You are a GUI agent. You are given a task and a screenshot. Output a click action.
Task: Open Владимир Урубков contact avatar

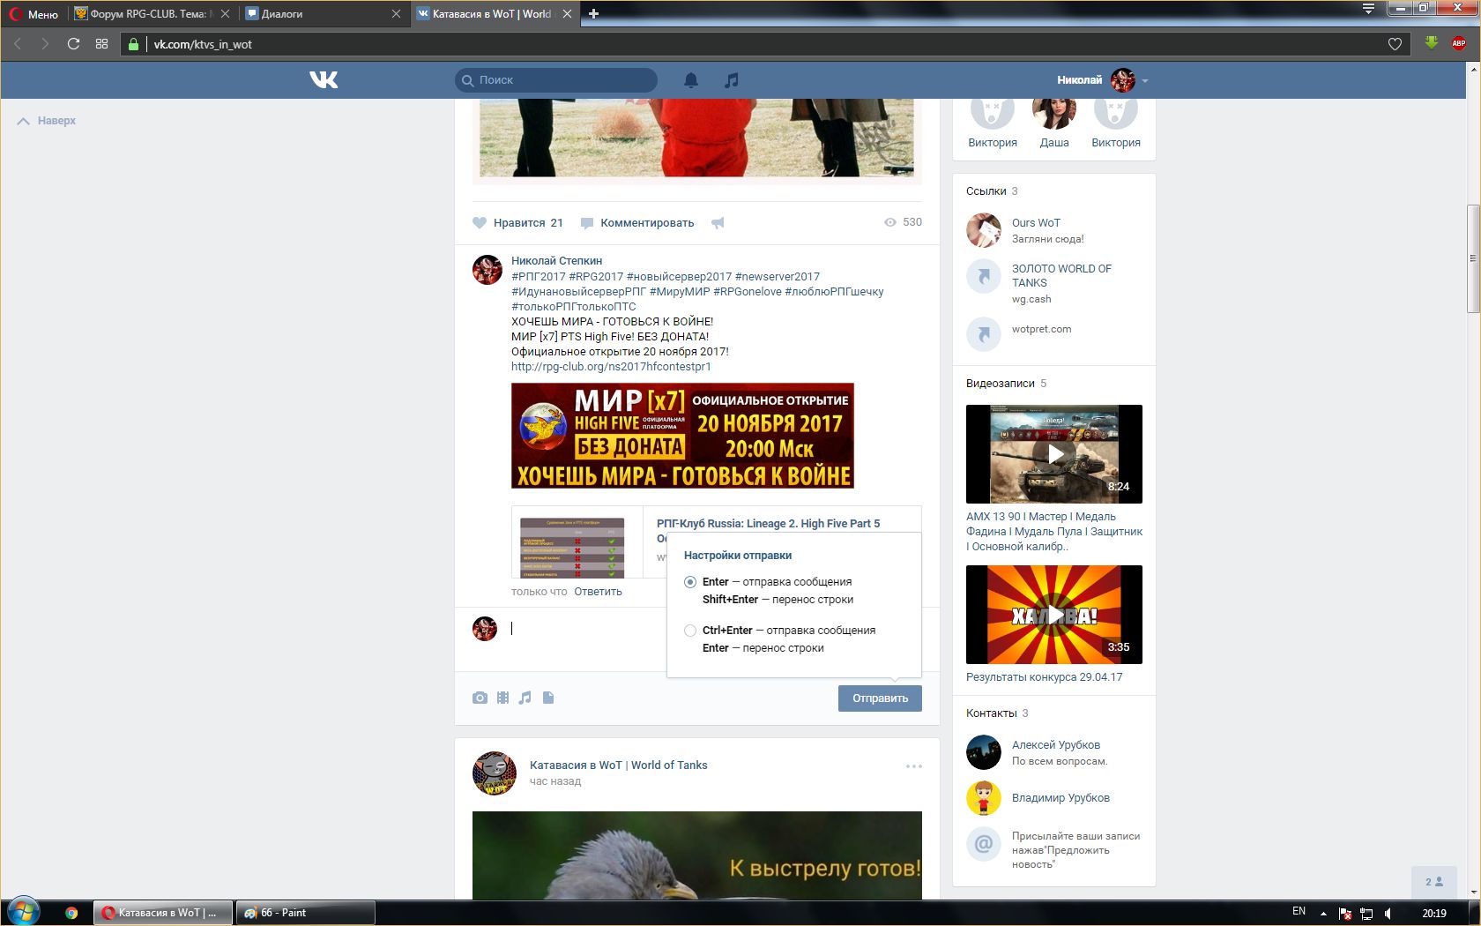pos(984,798)
